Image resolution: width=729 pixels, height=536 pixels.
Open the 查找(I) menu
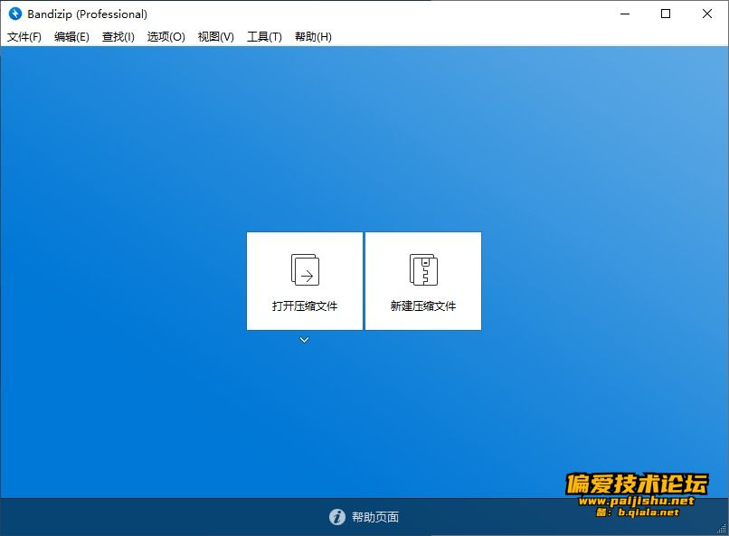tap(118, 37)
